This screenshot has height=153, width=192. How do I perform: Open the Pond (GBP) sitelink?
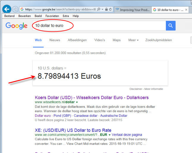coord(62,116)
